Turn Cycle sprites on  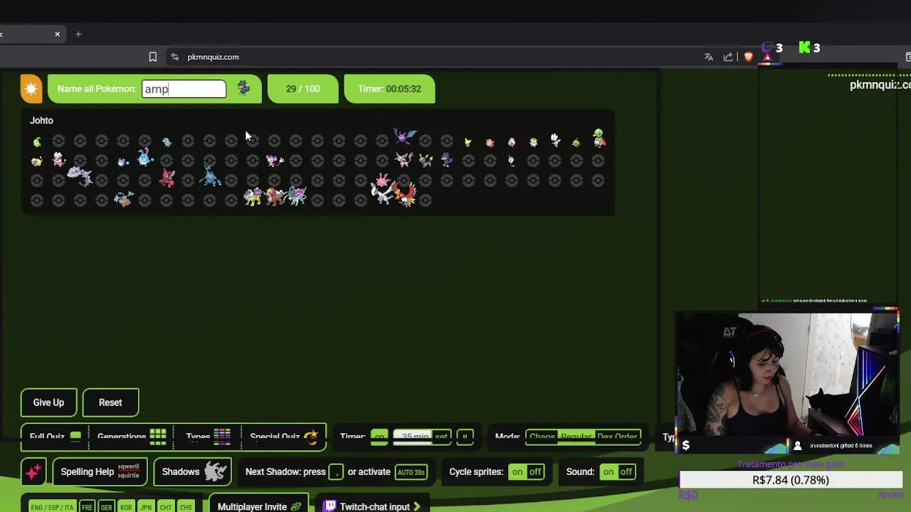pyautogui.click(x=517, y=471)
